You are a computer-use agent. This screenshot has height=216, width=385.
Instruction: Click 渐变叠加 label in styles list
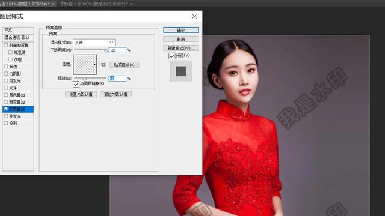tap(17, 102)
